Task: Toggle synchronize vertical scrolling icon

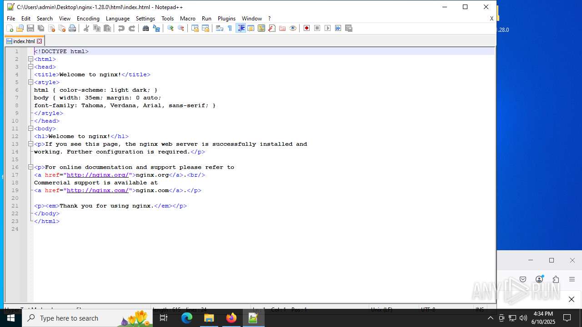Action: (x=195, y=28)
